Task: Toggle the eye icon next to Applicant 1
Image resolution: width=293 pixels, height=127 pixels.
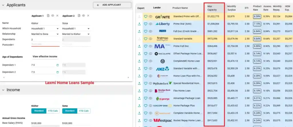Action: 53,16
